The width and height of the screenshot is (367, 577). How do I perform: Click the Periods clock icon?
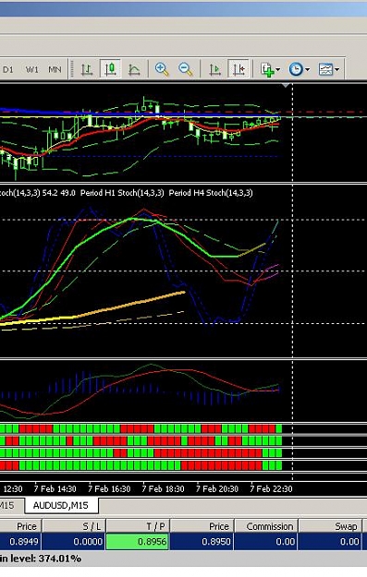[296, 69]
